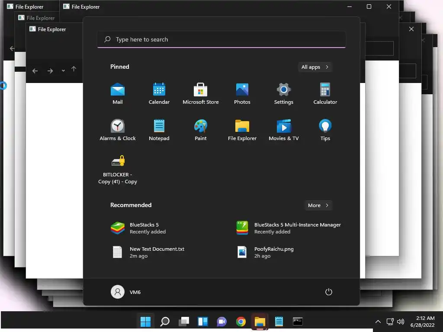Viewport: 443px width, 332px height.
Task: Open BlueStacks 5 Multi-Instance Manager
Action: coord(289,228)
